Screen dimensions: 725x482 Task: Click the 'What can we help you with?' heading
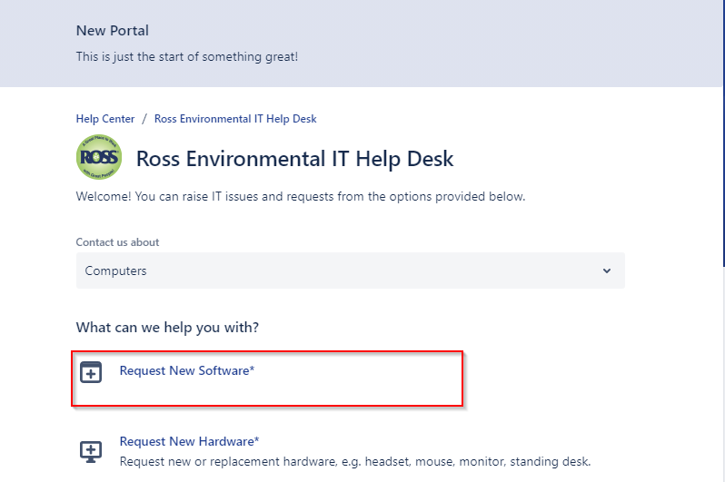(167, 327)
